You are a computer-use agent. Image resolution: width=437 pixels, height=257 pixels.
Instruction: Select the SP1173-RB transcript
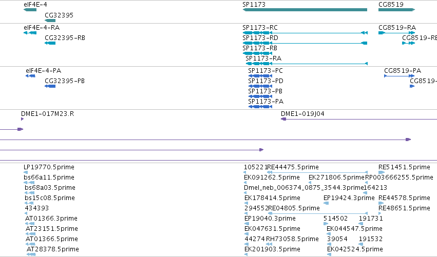coord(257,53)
